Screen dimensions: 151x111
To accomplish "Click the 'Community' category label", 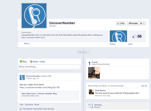I will pos(26,32).
